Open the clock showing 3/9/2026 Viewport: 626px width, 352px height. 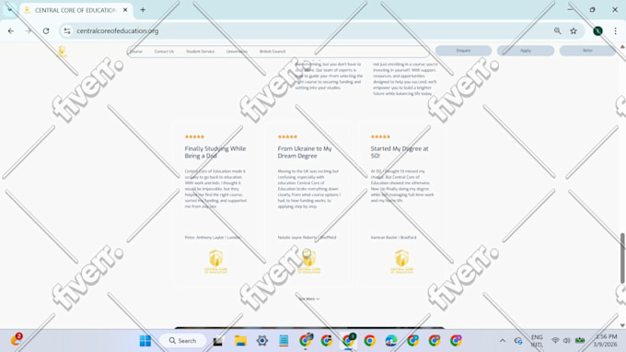coord(606,341)
